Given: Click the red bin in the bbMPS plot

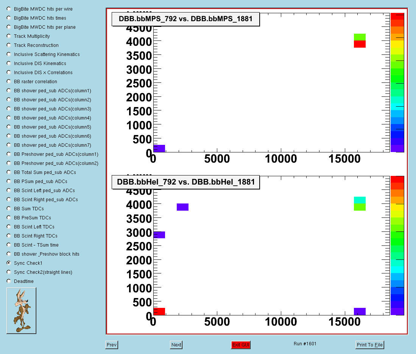Looking at the screenshot, I should point(360,44).
